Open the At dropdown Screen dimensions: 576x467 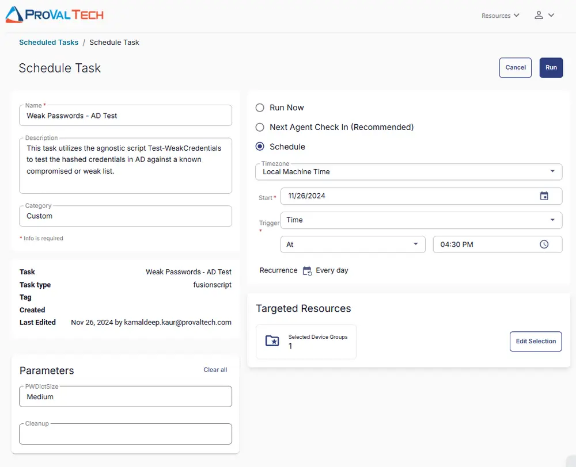(353, 244)
